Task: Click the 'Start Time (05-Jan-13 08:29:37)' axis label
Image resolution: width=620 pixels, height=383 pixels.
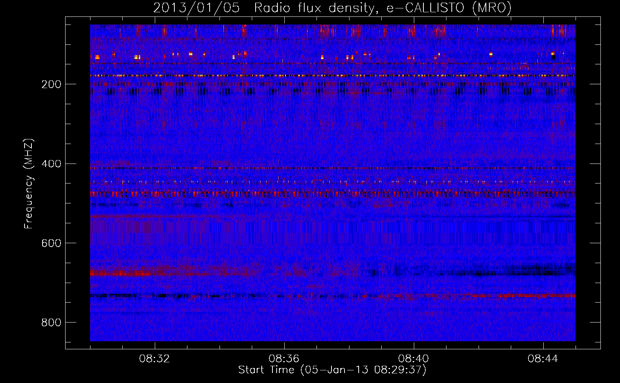Action: (332, 370)
